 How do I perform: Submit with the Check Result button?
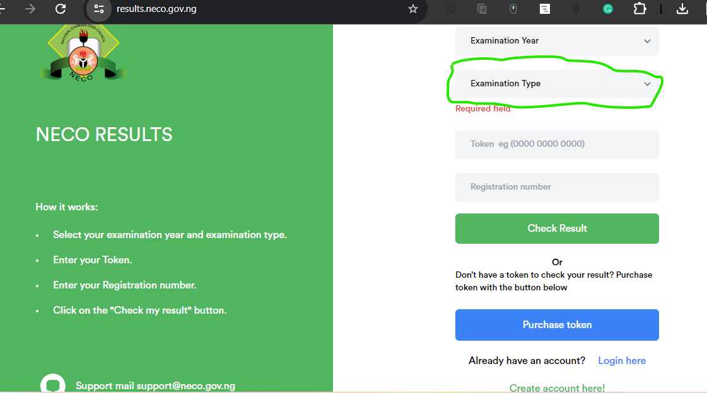[x=557, y=229]
